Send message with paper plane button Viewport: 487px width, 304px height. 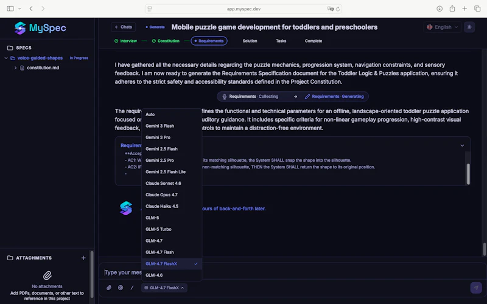click(x=476, y=288)
